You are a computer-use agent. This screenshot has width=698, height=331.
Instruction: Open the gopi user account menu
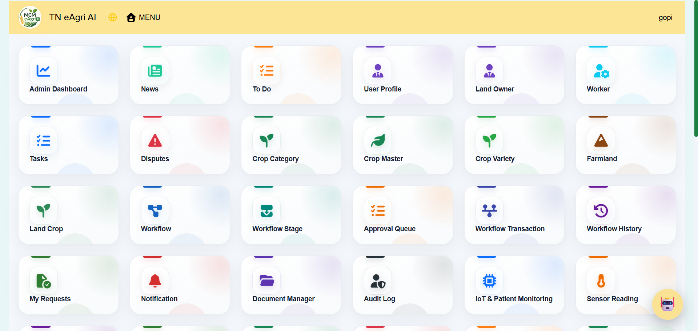coord(666,17)
